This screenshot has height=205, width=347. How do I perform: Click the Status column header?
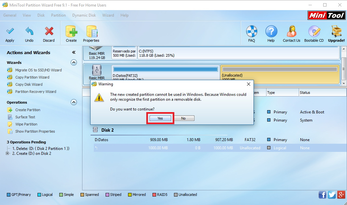pos(323,93)
